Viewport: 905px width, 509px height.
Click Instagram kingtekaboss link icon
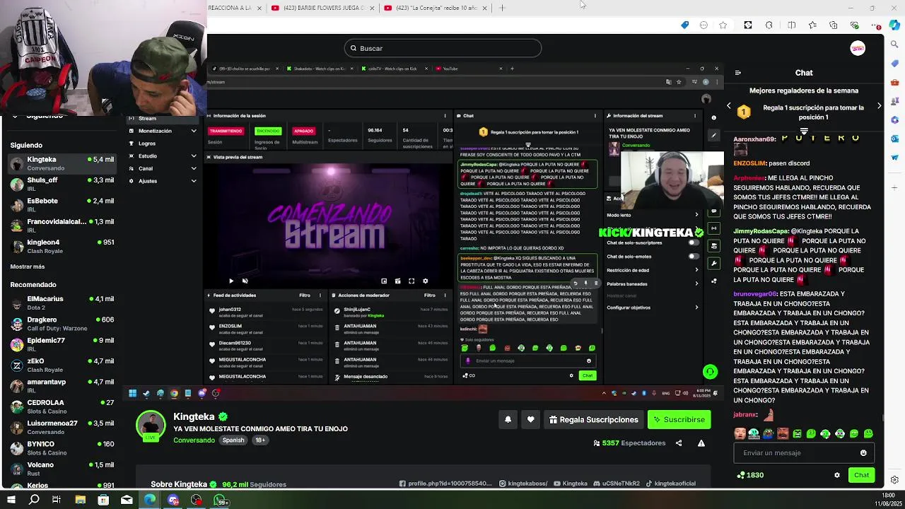pos(502,484)
